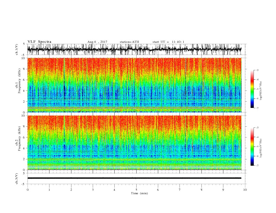Select the date text "Aug.6 , 2017"
Screen dimensions: 276x213
tap(97, 42)
